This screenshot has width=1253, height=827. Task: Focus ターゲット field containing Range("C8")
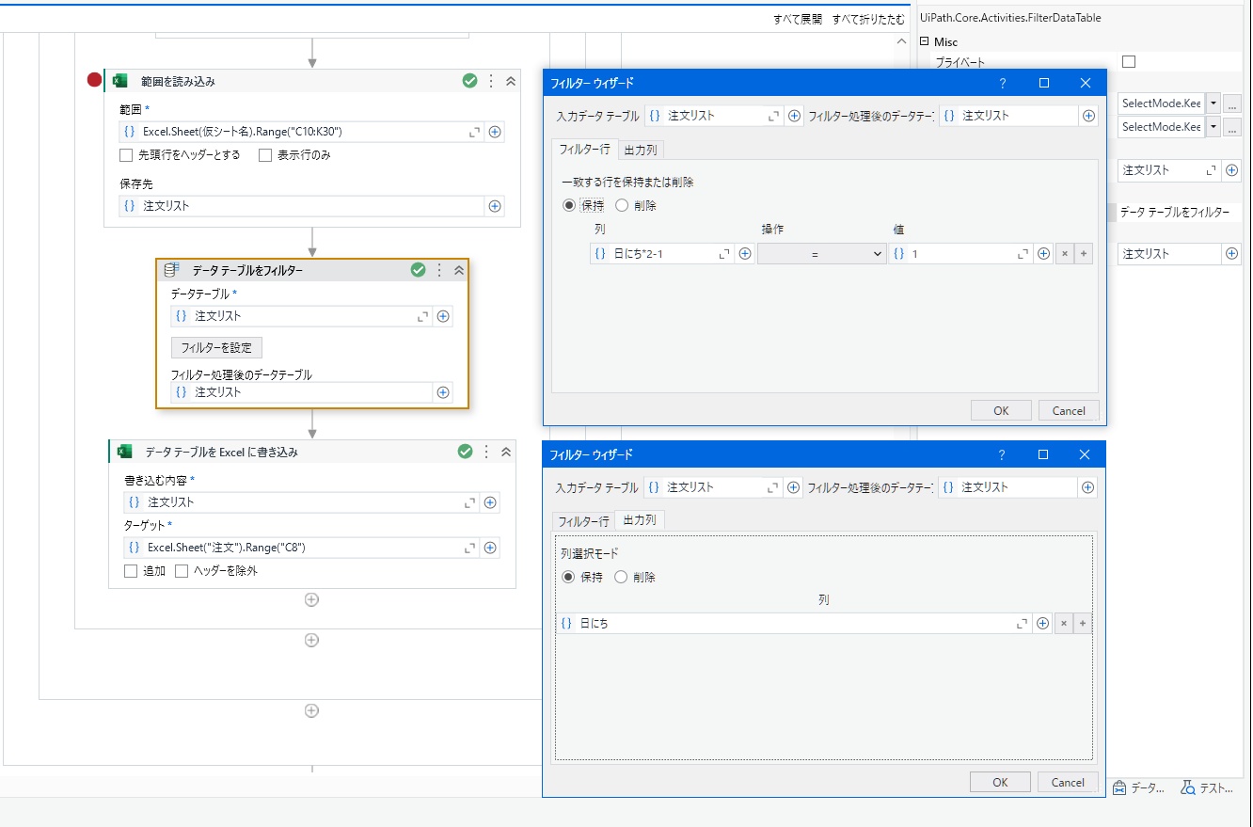point(302,548)
